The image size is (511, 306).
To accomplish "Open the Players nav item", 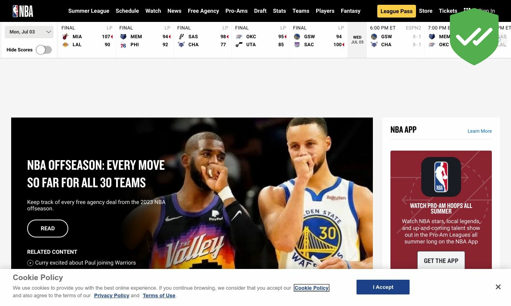I will pos(325,11).
